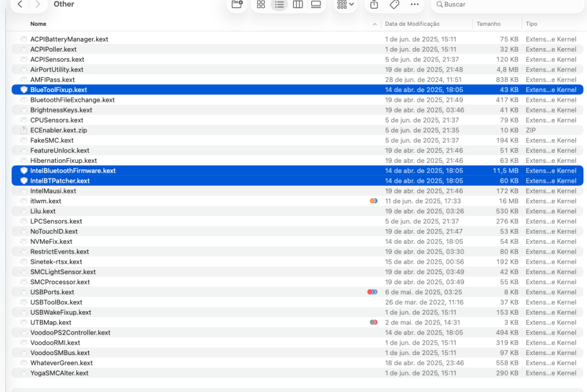Image resolution: width=587 pixels, height=392 pixels.
Task: Click the IntelBluetoothFirmware.kext shield icon
Action: 24,171
